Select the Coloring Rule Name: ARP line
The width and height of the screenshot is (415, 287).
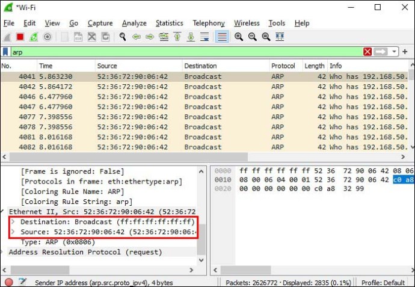72,191
